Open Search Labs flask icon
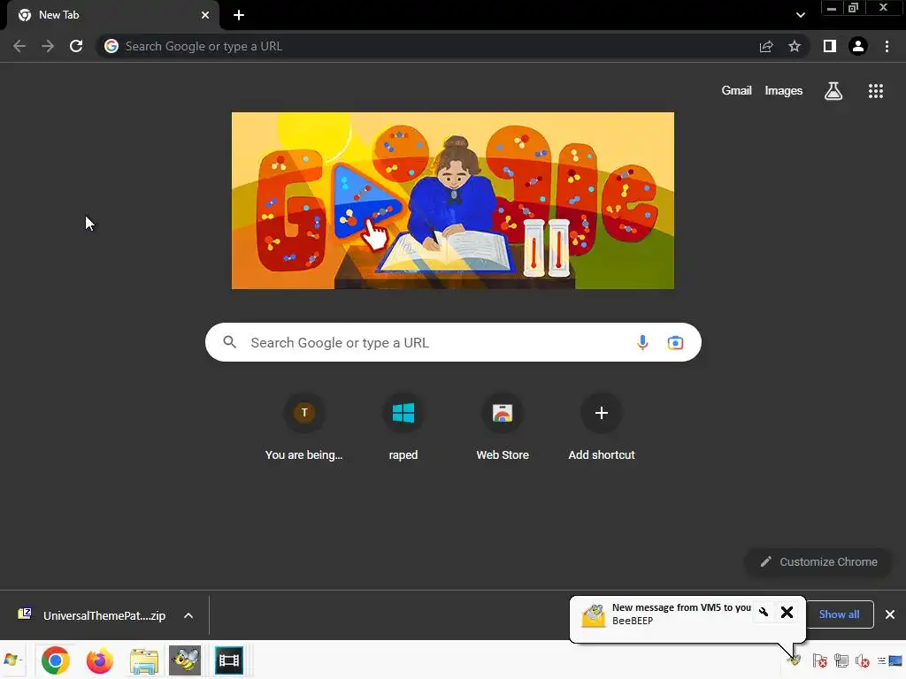Image resolution: width=906 pixels, height=679 pixels. tap(833, 91)
